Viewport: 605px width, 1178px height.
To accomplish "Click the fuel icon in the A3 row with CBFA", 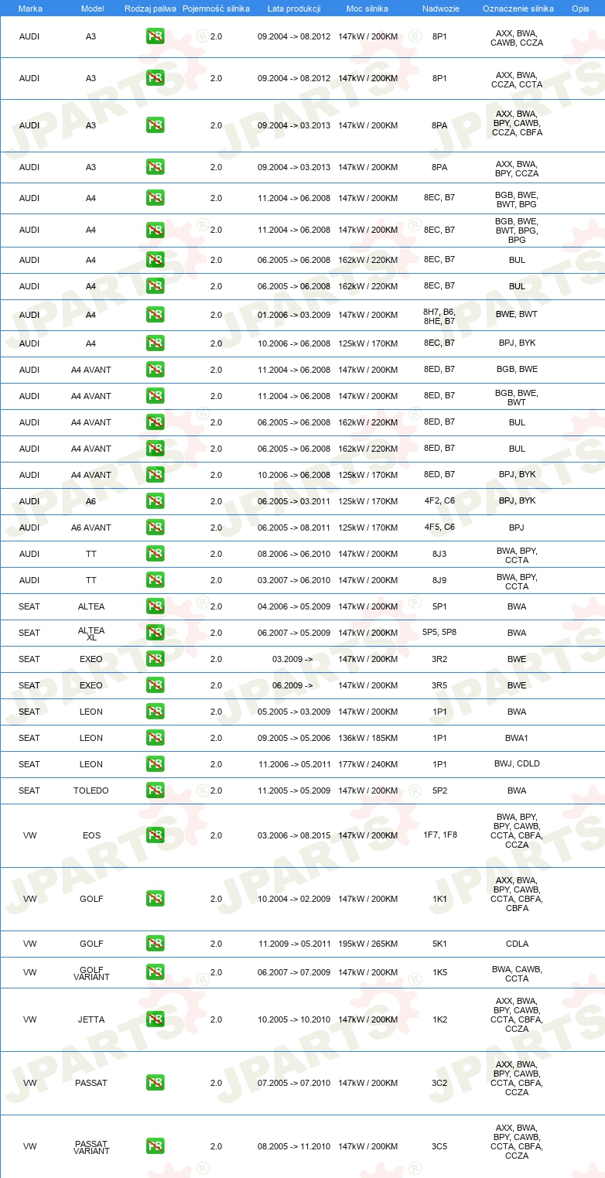I will (x=155, y=125).
